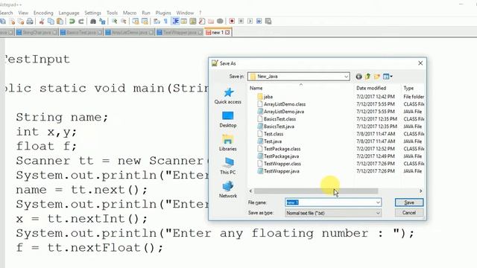This screenshot has width=477, height=268.
Task: Click the Save button in dialog
Action: (x=409, y=202)
